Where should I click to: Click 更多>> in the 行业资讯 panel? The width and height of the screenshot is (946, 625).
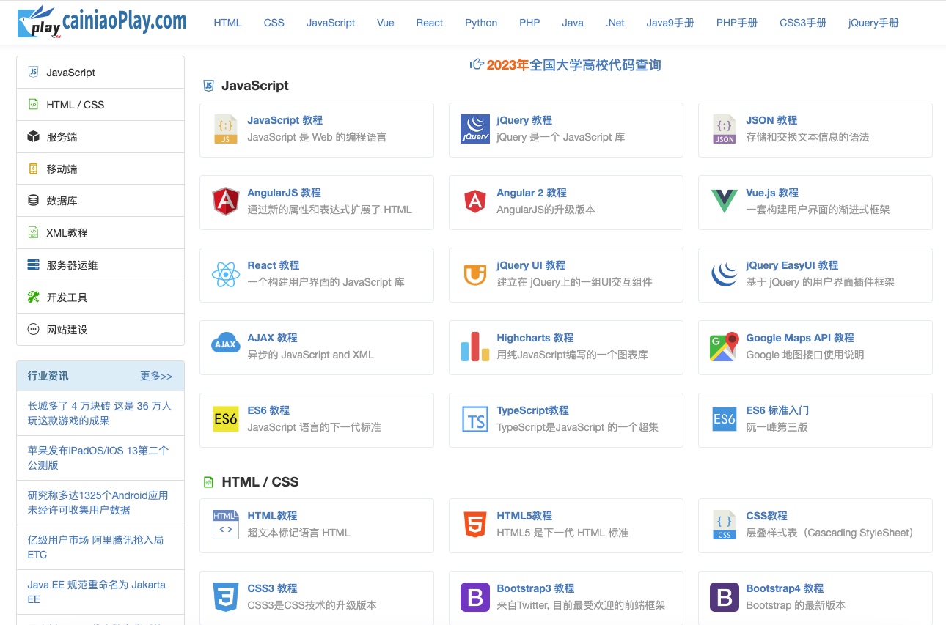[156, 376]
